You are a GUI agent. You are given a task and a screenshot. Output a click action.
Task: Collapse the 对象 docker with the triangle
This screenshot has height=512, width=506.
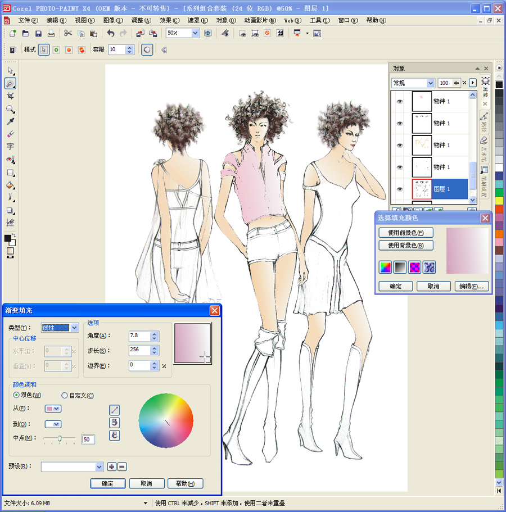pyautogui.click(x=477, y=69)
